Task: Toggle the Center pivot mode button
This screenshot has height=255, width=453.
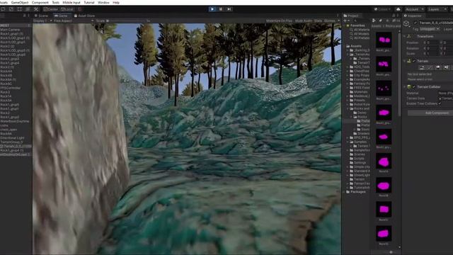Action: [x=51, y=9]
